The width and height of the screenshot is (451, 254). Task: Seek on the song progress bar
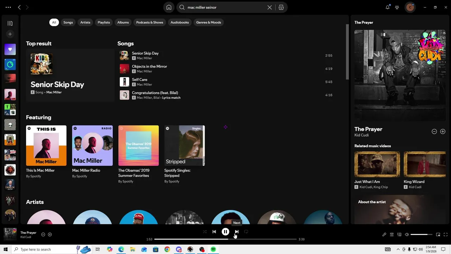(225, 239)
